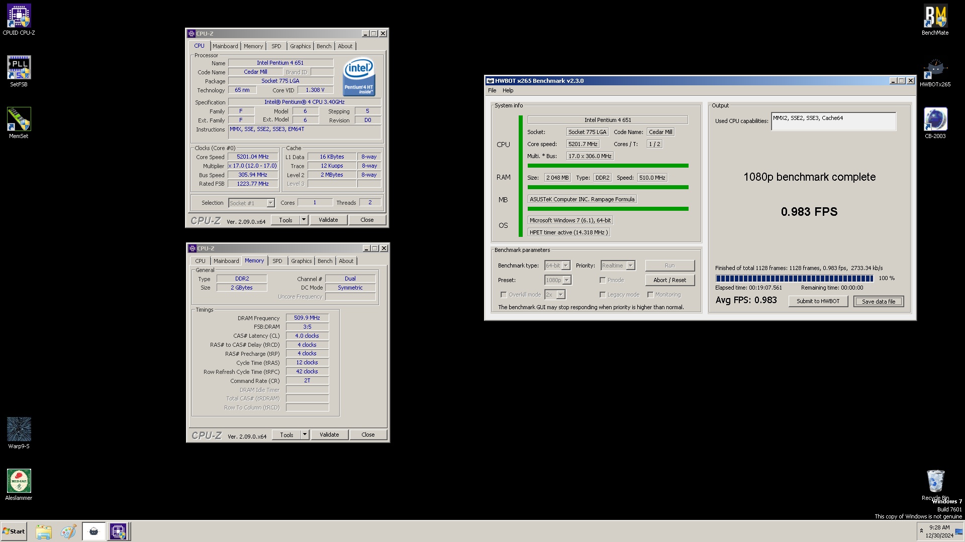965x542 pixels.
Task: Open the BenchMate desktop icon
Action: (935, 19)
